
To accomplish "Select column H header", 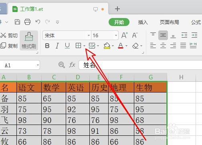I will coord(181,77).
